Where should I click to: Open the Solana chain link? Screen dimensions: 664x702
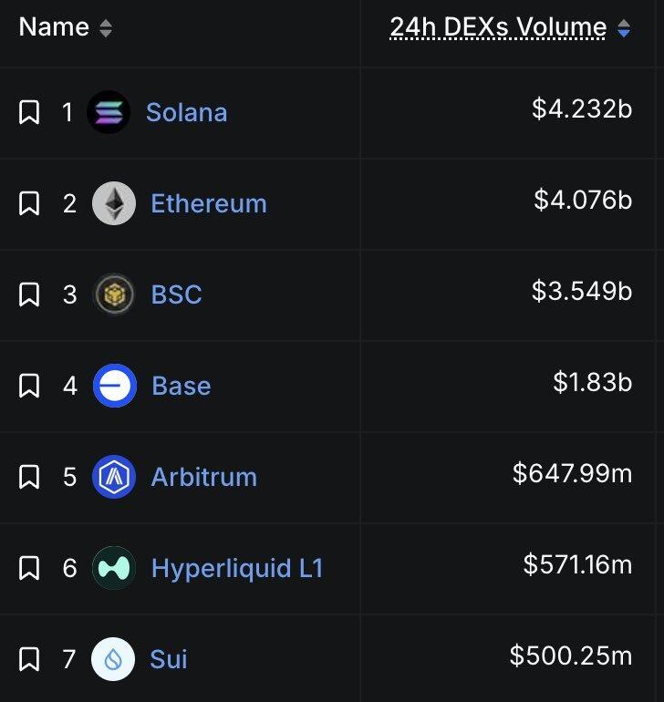point(186,113)
